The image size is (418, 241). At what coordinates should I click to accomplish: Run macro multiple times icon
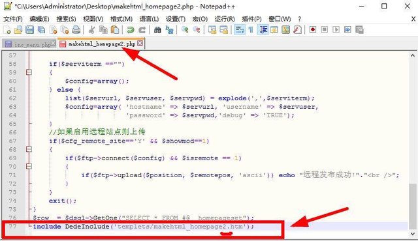347,30
